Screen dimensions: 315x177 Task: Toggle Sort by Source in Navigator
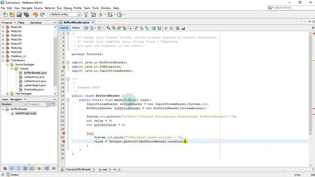[x=54, y=168]
